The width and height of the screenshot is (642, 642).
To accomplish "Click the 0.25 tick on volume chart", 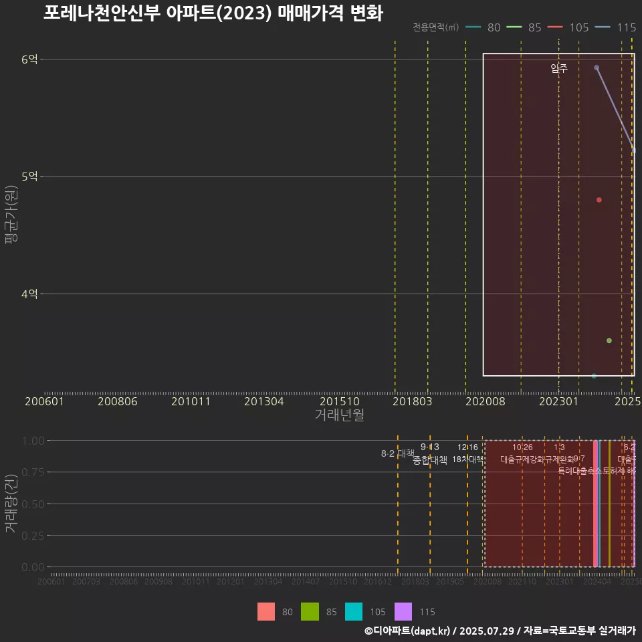I will (33, 536).
